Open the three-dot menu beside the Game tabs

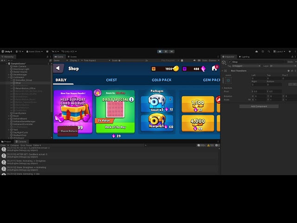(218, 57)
